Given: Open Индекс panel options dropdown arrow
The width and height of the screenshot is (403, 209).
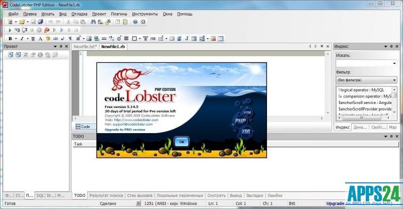Looking at the screenshot, I should click(385, 46).
